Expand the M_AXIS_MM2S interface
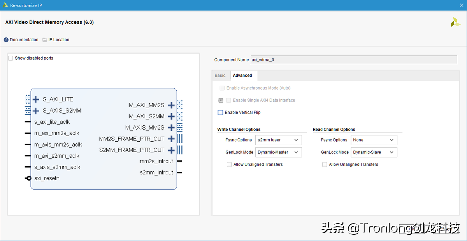The height and width of the screenshot is (241, 467). pos(171,127)
